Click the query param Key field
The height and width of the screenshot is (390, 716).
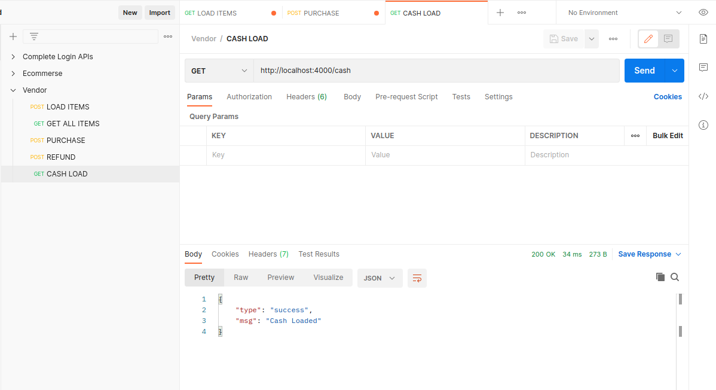[286, 155]
